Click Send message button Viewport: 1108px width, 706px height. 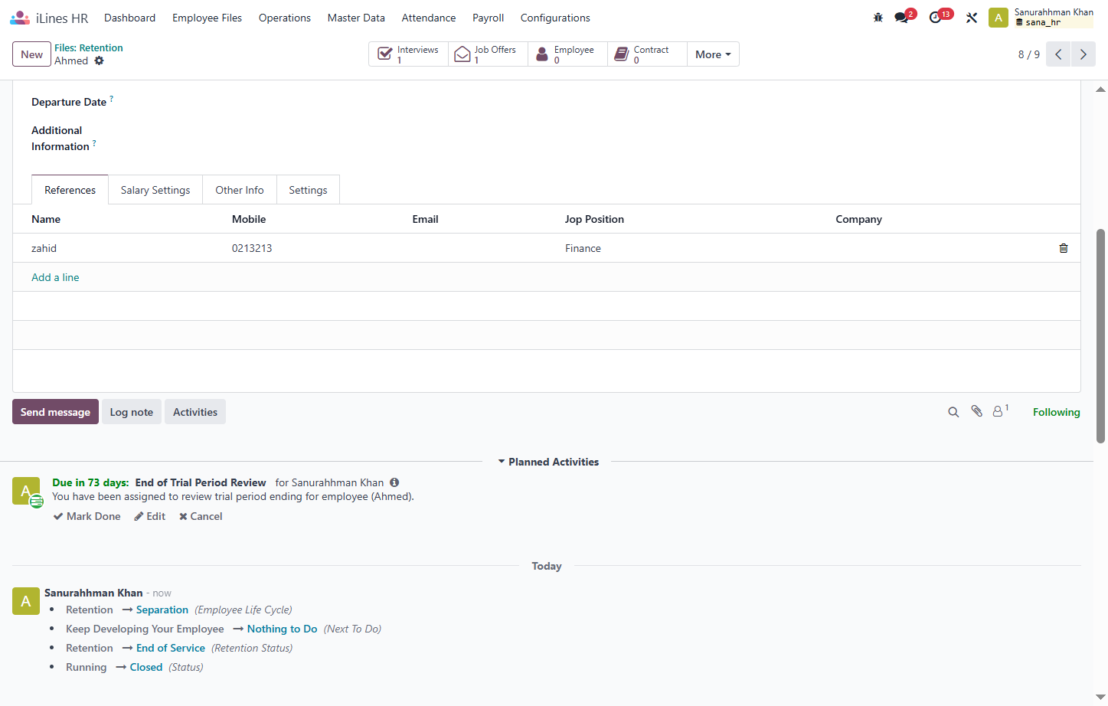tap(55, 412)
